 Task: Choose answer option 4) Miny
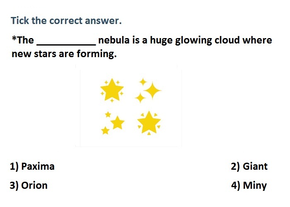[249, 185]
